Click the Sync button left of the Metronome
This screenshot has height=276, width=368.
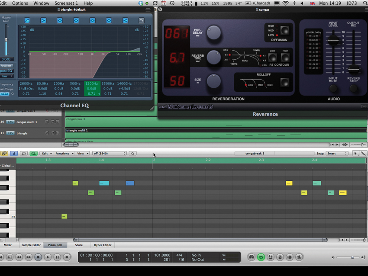pos(289,257)
